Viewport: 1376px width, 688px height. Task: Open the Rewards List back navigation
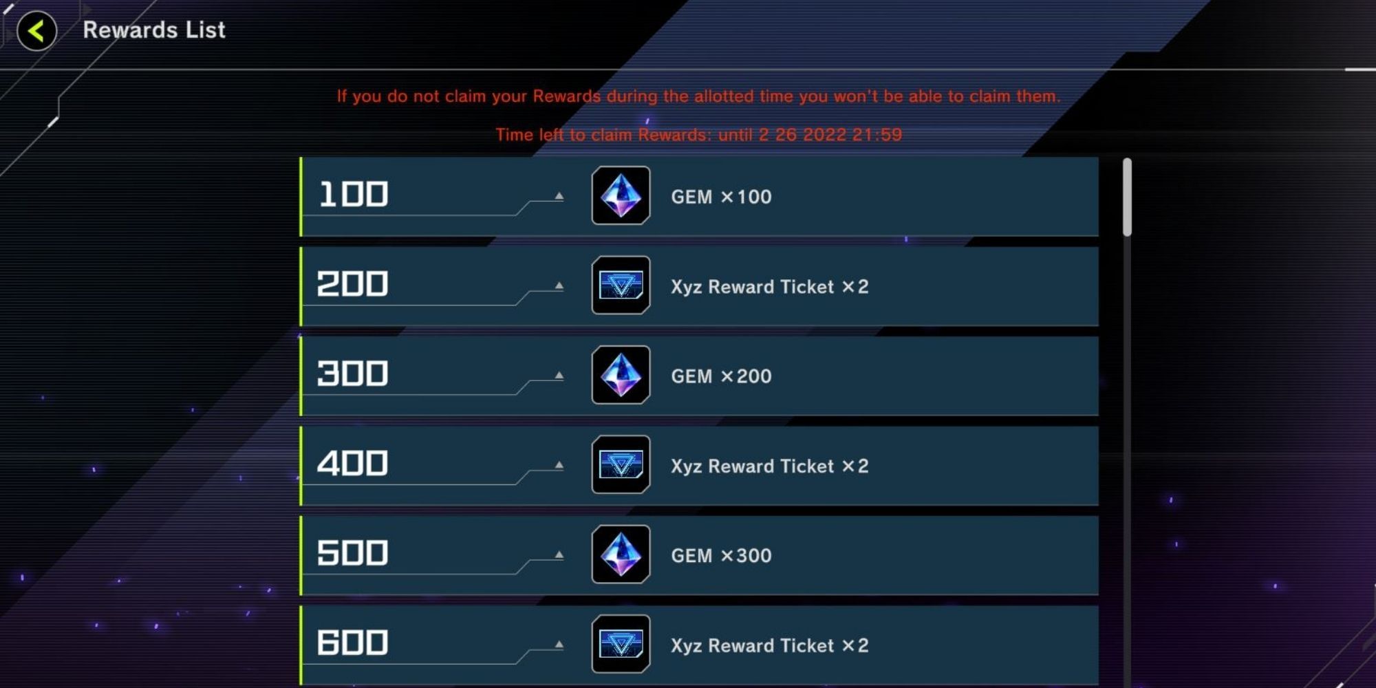tap(36, 30)
